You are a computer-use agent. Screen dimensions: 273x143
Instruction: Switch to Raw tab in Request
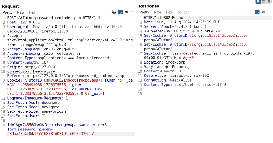click(x=20, y=12)
